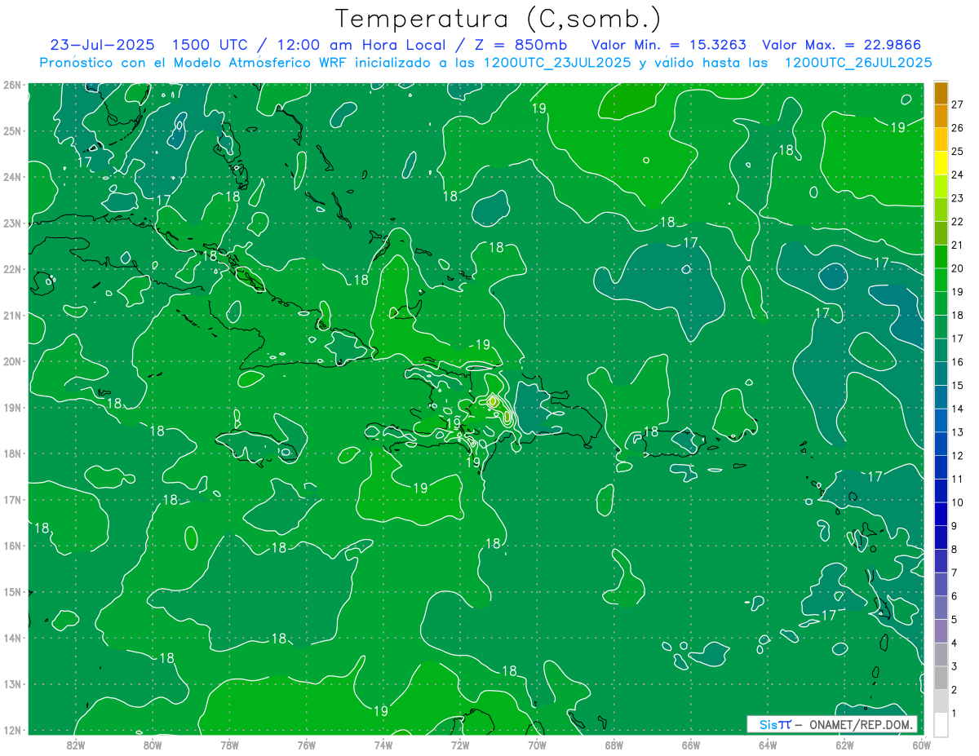Click the "16N" latitude axis label
The height and width of the screenshot is (756, 979).
[x=12, y=546]
